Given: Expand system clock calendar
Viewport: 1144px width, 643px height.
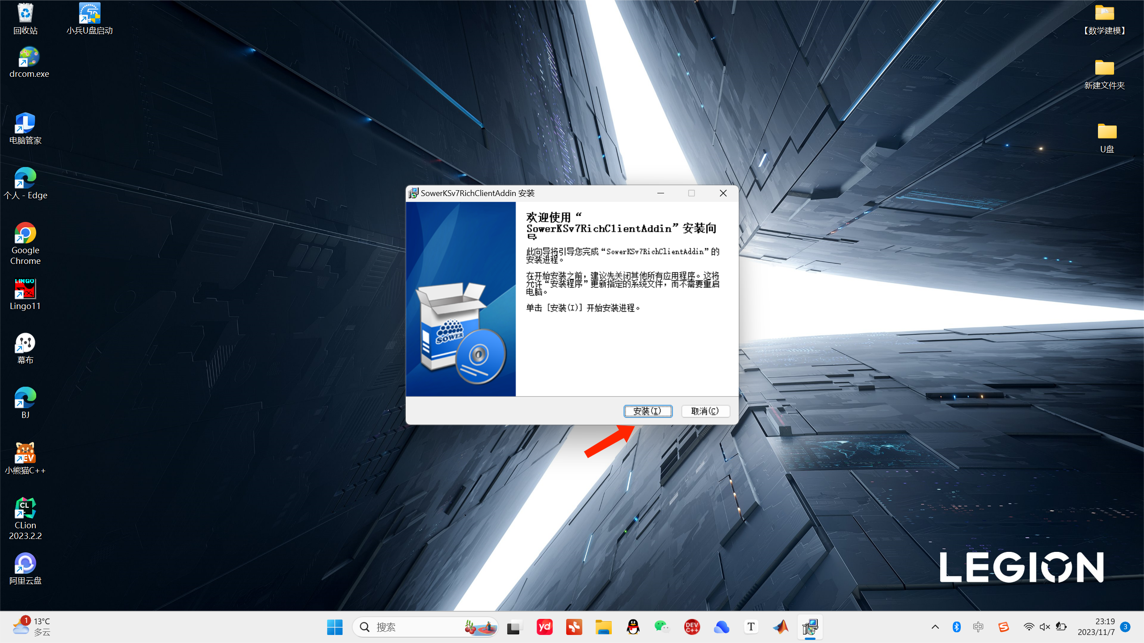Looking at the screenshot, I should (x=1103, y=626).
